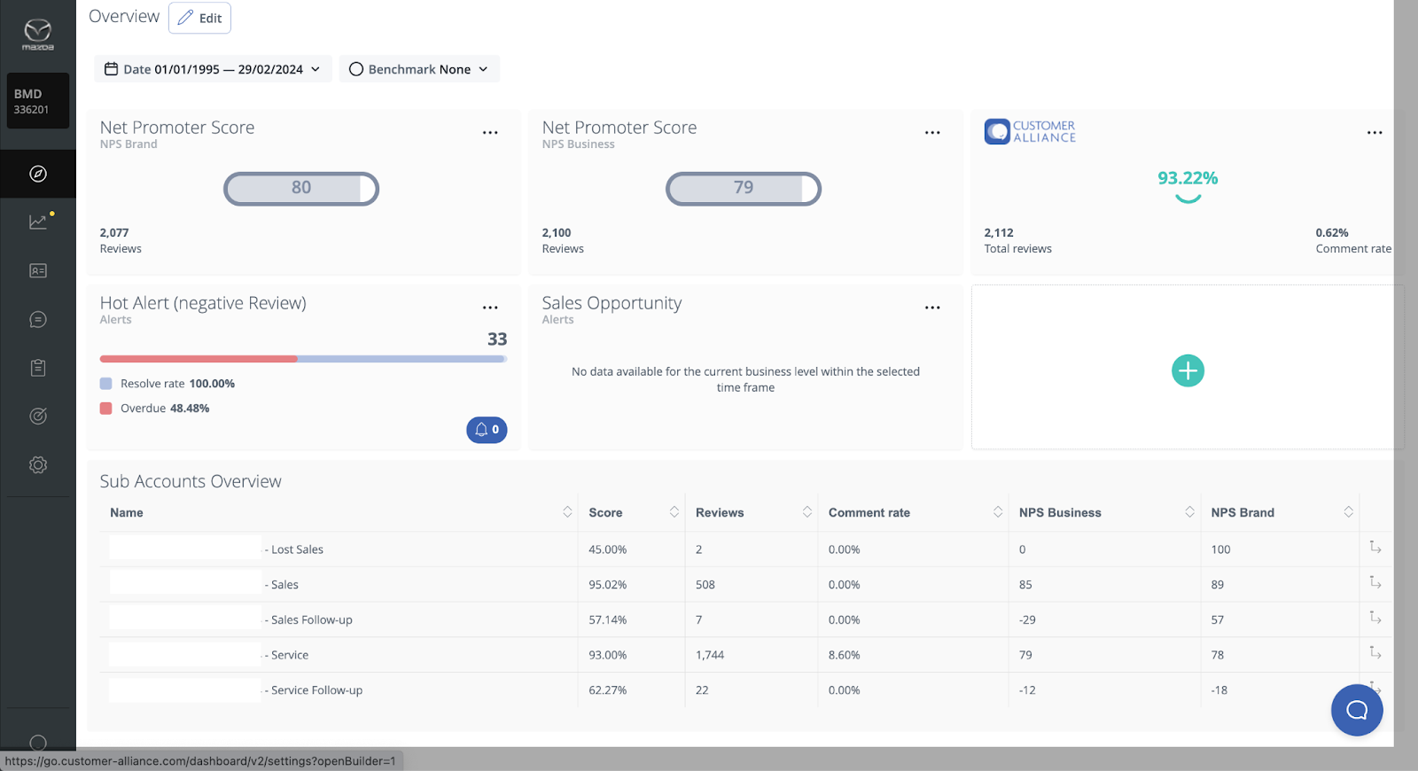Open the Date range dropdown
Screen dimensions: 1418x771
pos(213,69)
